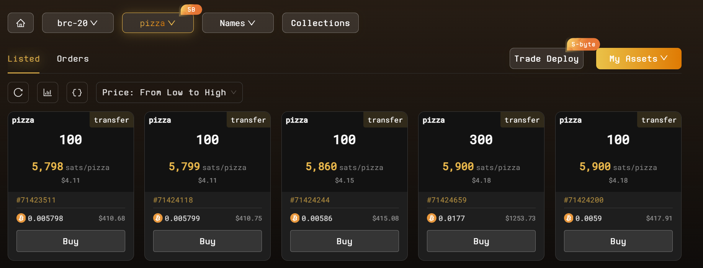Viewport: 703px width, 268px height.
Task: Go to the home page icon
Action: [x=21, y=23]
